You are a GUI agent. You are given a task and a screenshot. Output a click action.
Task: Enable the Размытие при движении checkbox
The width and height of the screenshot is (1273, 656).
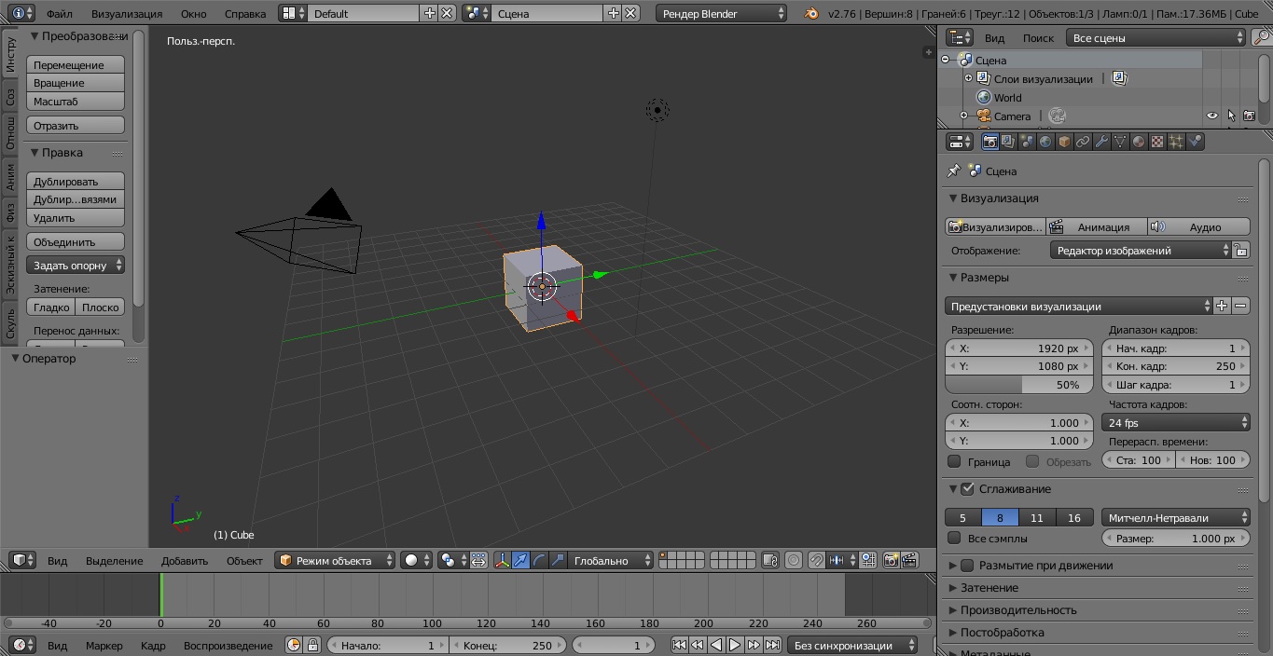pyautogui.click(x=967, y=565)
